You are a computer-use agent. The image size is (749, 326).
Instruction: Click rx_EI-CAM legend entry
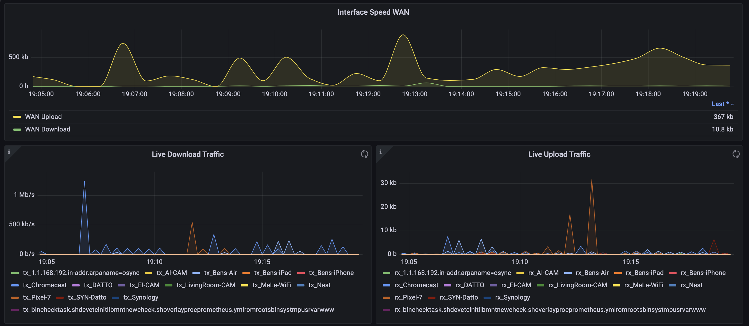[x=516, y=285]
